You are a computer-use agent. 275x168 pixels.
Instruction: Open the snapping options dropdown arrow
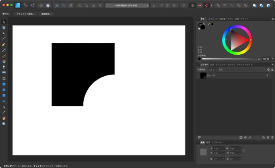coord(211,6)
